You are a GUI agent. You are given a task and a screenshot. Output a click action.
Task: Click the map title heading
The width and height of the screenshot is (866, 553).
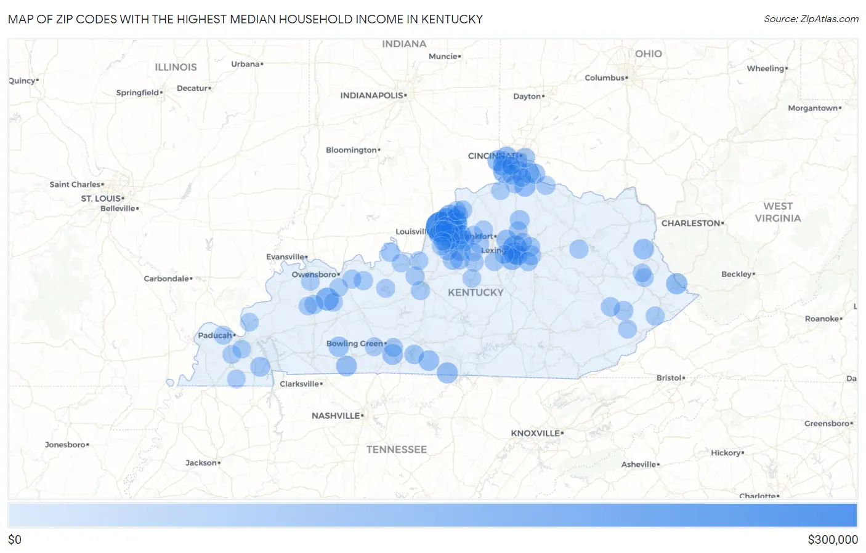point(245,19)
